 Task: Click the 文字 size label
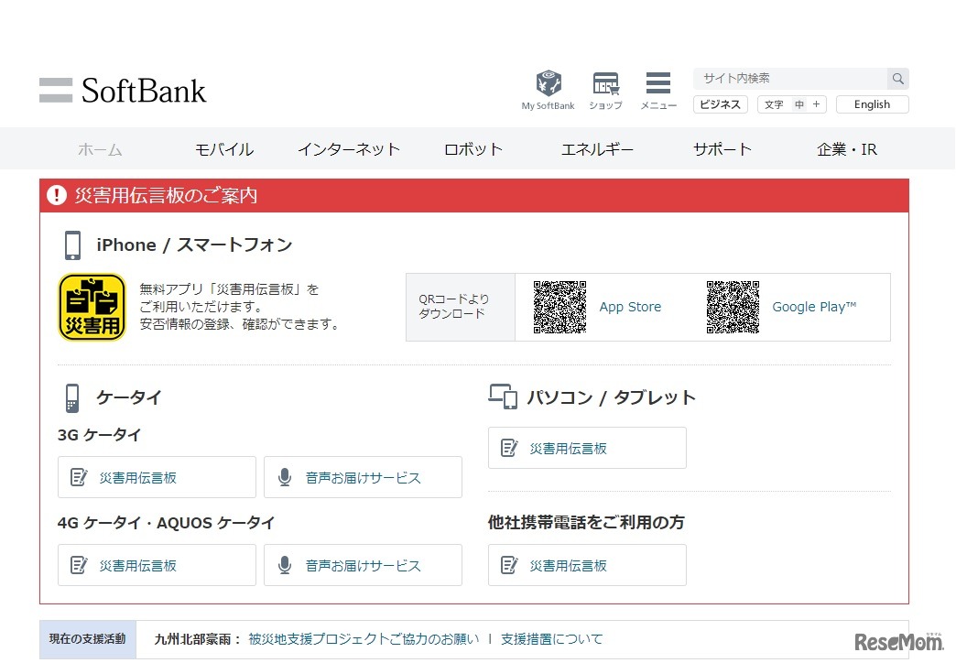pyautogui.click(x=774, y=104)
